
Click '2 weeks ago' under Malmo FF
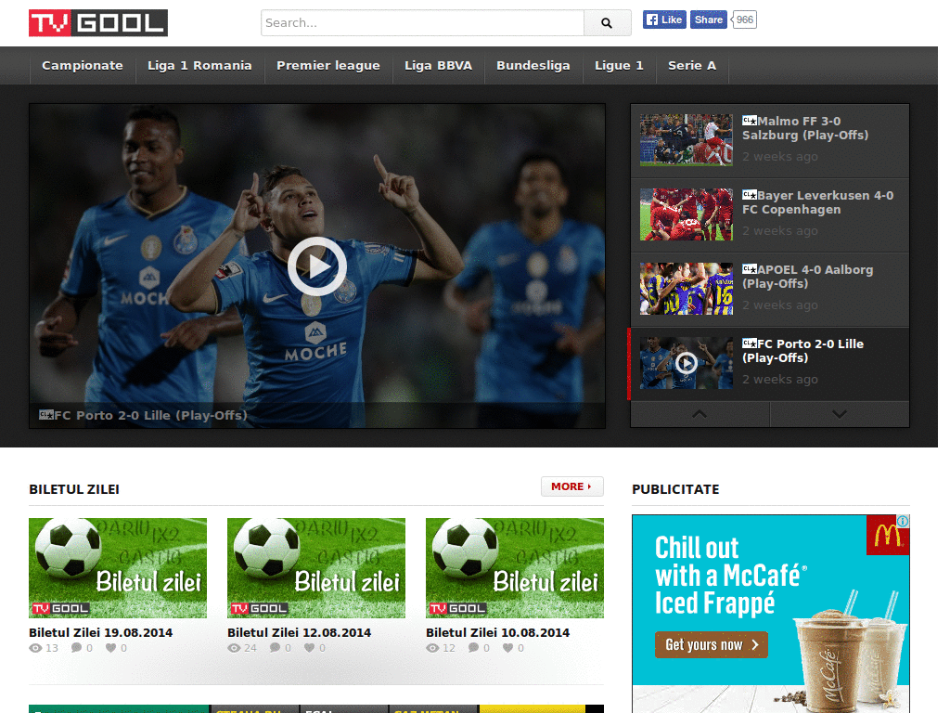(780, 156)
